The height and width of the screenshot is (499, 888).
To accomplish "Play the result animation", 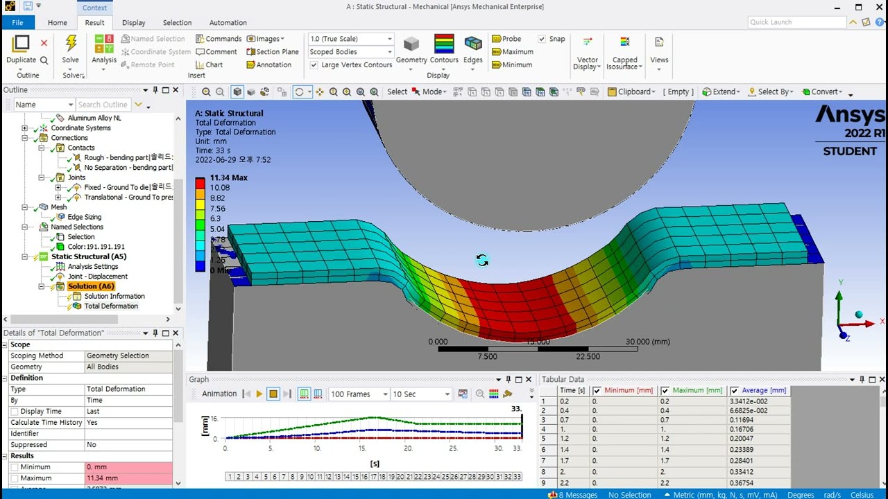I will click(x=259, y=394).
